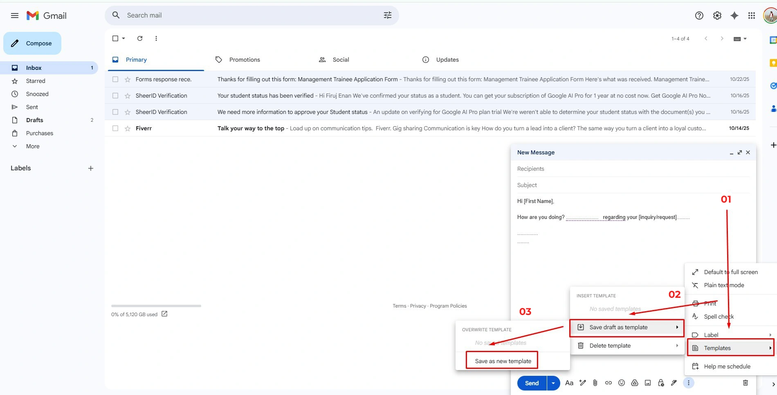Screen dimensions: 777x395
Task: Open Google Drive file insert icon
Action: point(635,383)
